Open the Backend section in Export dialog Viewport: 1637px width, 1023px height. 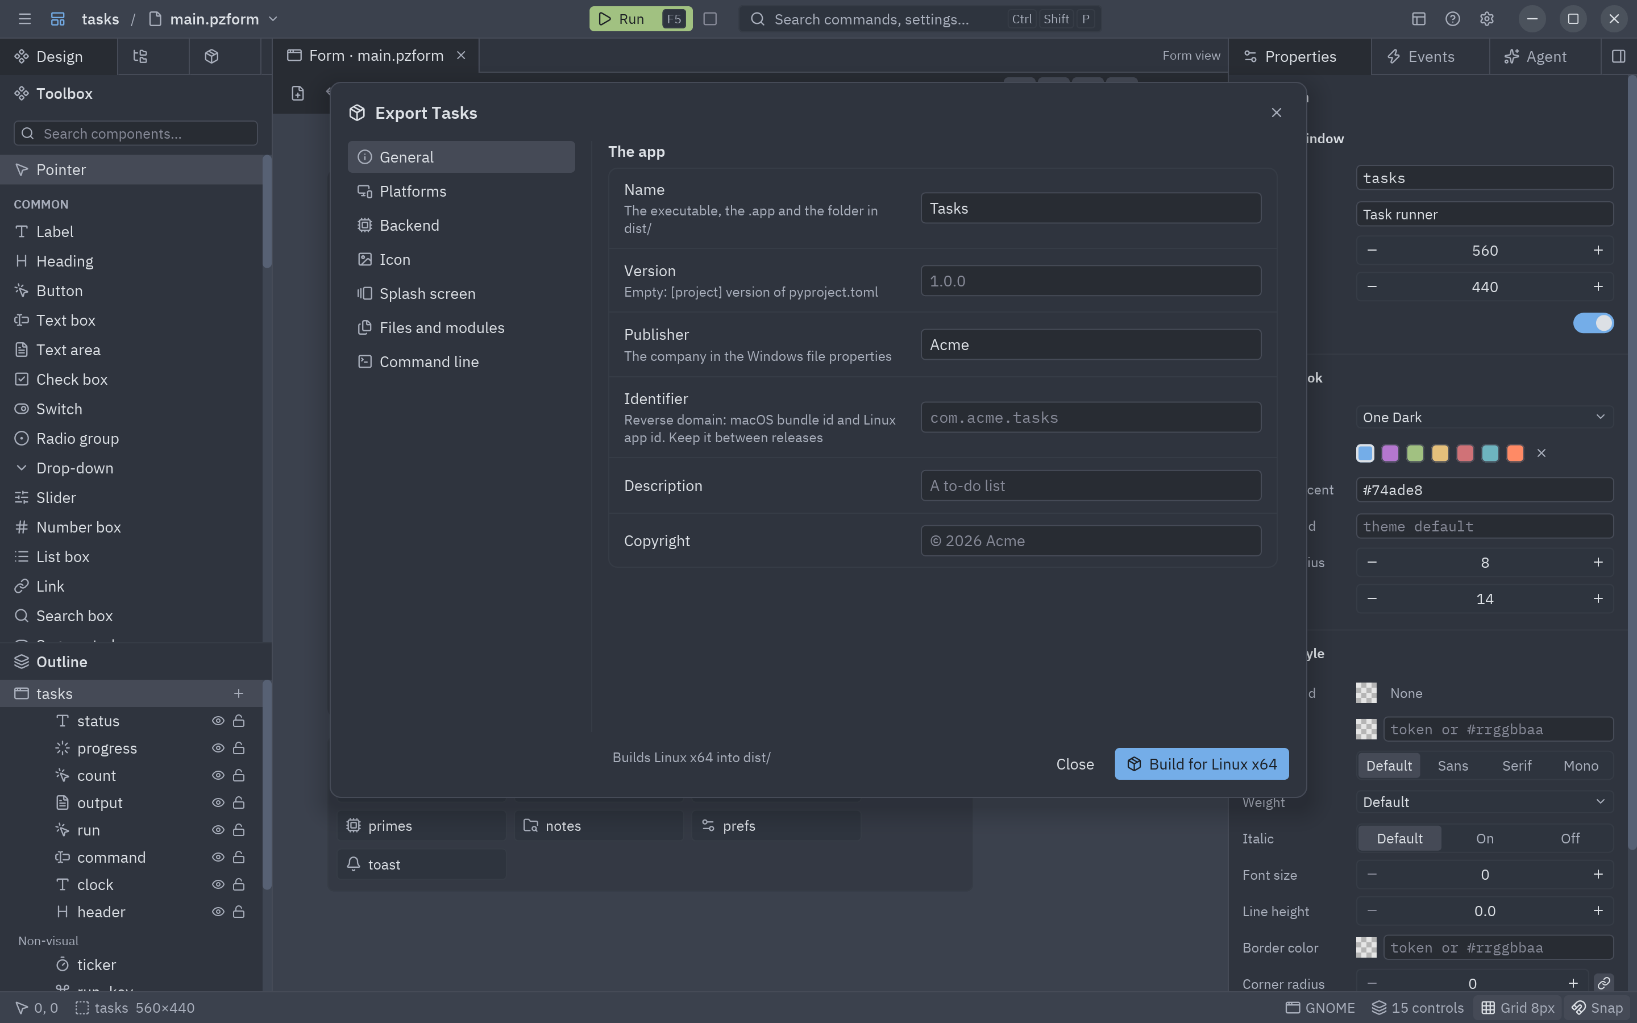[x=462, y=225]
